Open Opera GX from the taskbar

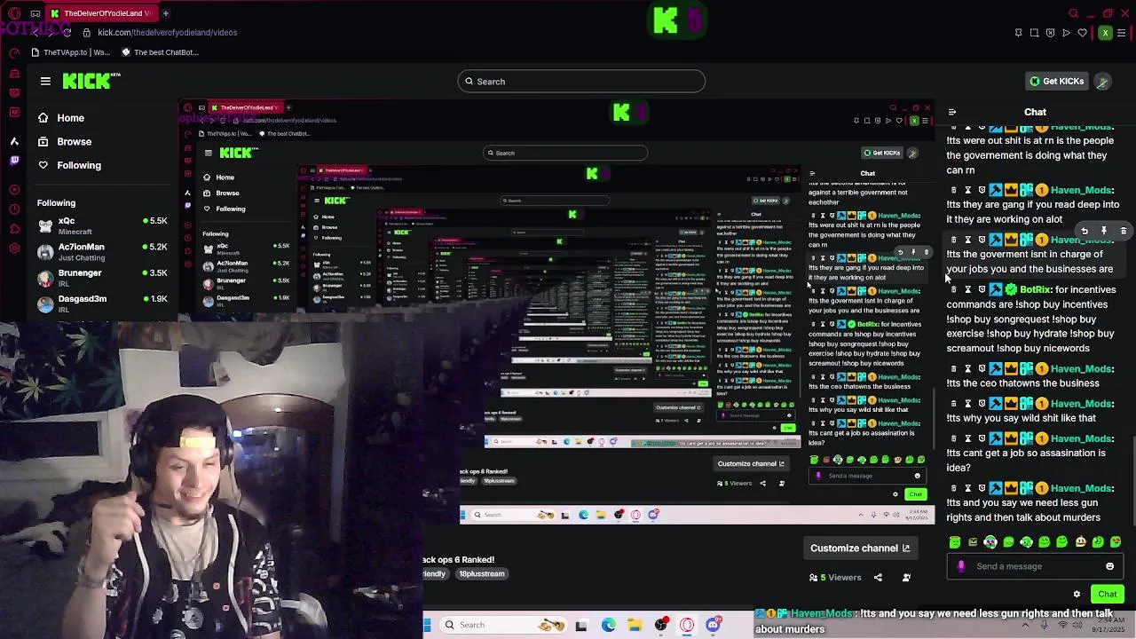click(x=687, y=625)
